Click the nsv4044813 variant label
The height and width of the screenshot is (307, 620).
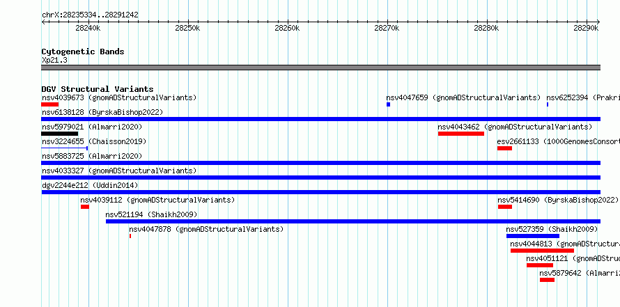pyautogui.click(x=565, y=244)
